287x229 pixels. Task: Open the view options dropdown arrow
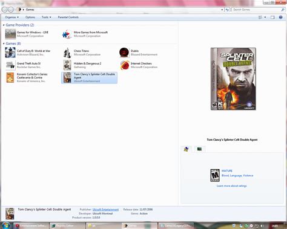[265, 18]
